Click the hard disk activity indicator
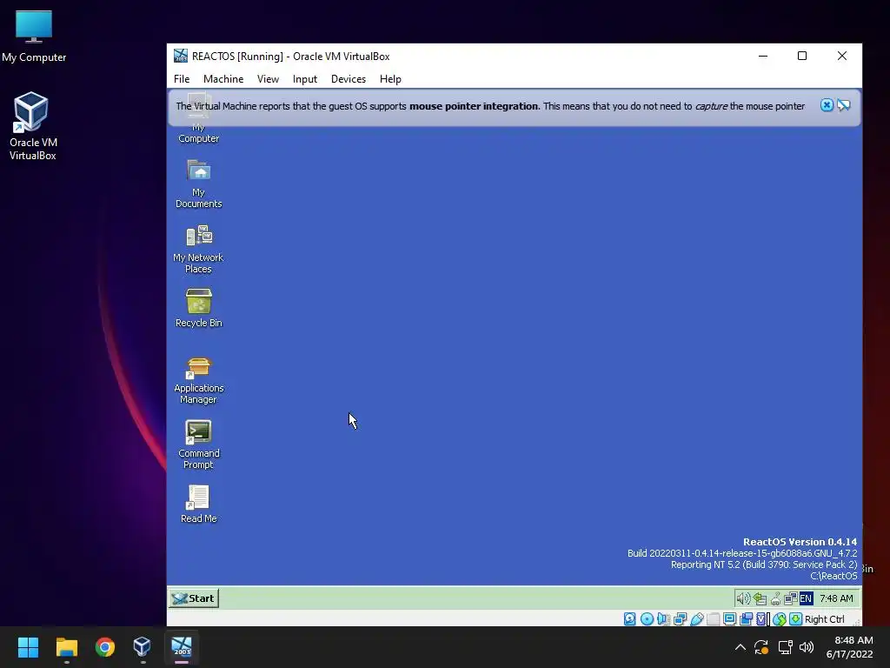This screenshot has height=668, width=890. click(630, 619)
